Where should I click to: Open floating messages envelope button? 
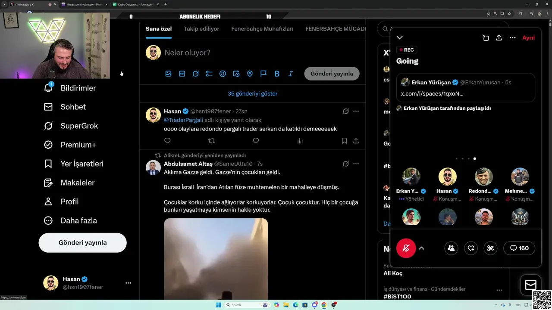[x=531, y=285]
